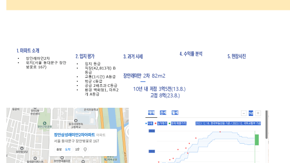Click the share icon in map popup
This screenshot has width=290, height=163.
[77, 149]
